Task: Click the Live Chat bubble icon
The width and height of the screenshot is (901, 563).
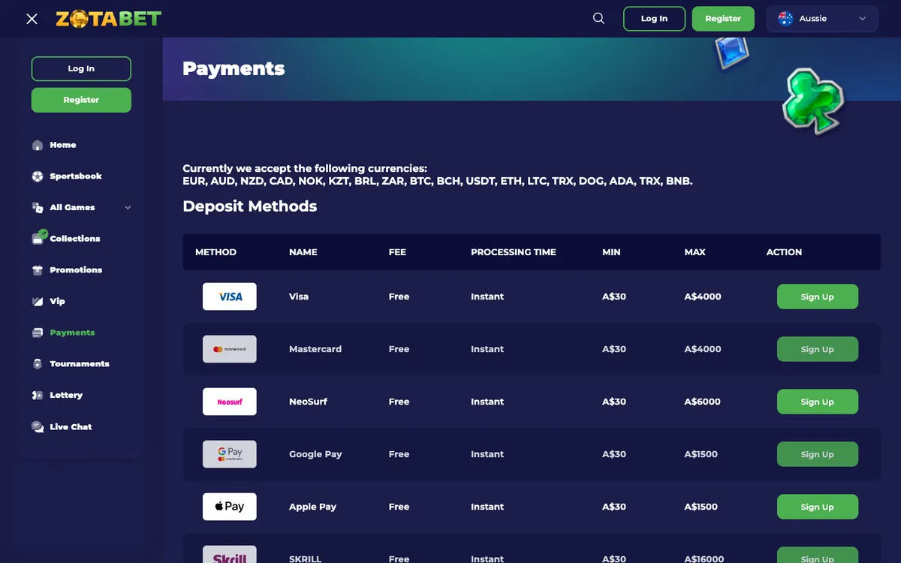Action: coord(38,427)
